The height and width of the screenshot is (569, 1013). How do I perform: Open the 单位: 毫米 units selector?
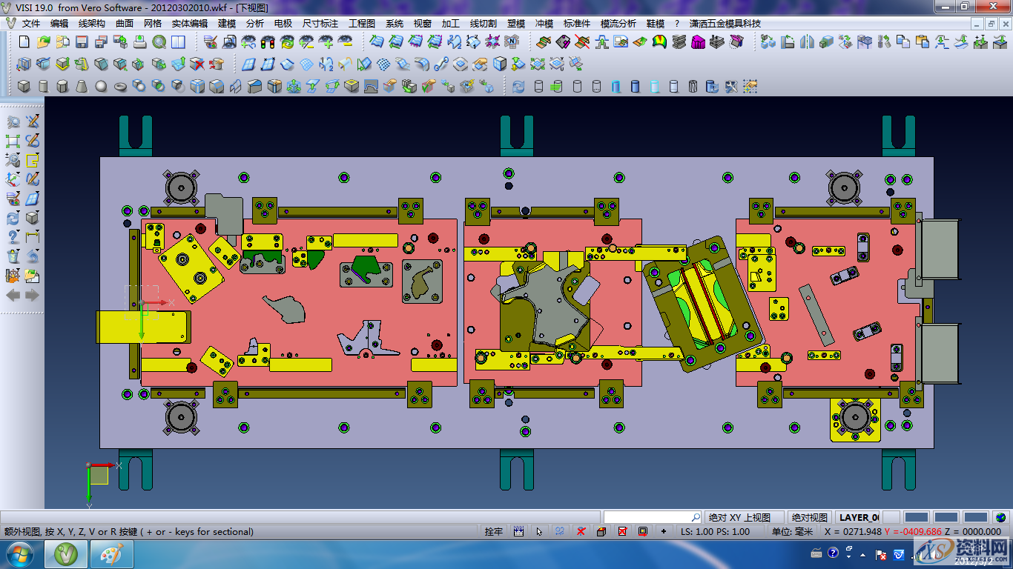pyautogui.click(x=791, y=531)
